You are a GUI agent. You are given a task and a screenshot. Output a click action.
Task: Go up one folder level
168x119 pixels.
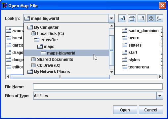pos(122,18)
